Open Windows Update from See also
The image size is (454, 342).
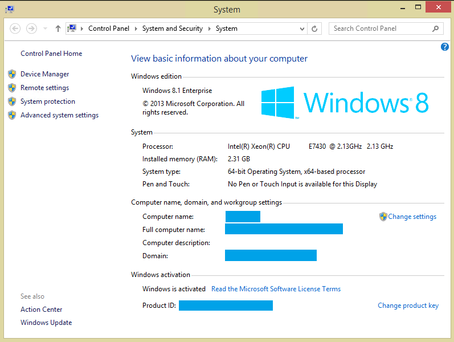[46, 323]
